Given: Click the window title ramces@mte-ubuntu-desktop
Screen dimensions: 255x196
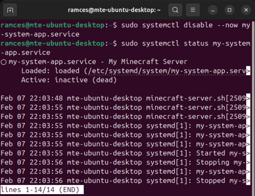Looking at the screenshot, I should [x=114, y=10].
